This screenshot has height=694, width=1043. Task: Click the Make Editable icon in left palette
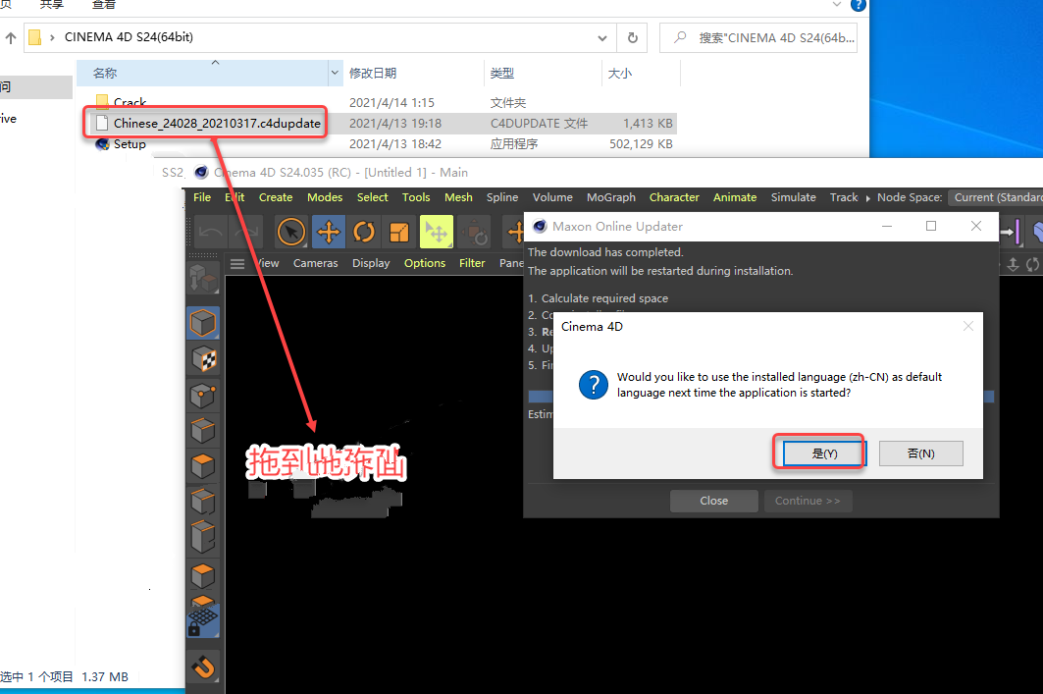[x=203, y=279]
